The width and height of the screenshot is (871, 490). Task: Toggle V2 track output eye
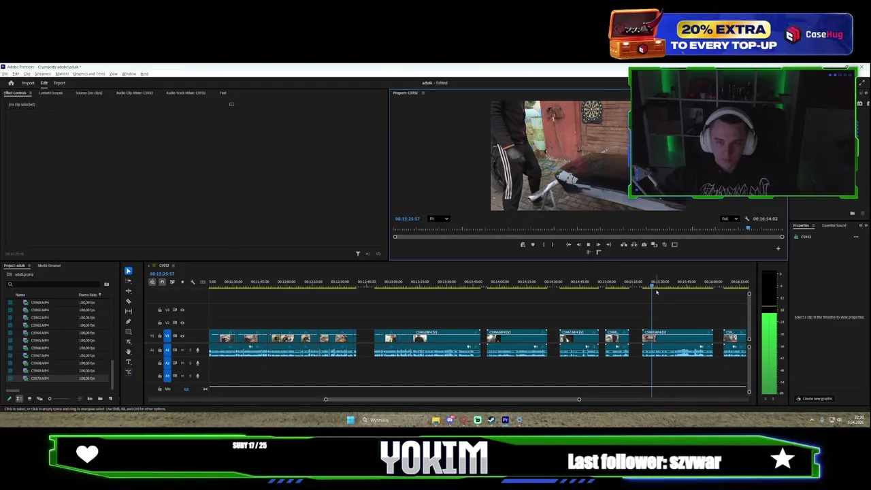coord(182,323)
